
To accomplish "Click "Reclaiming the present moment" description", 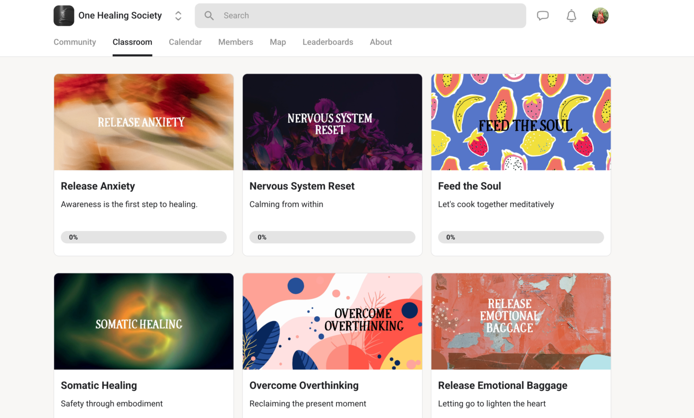I will coord(308,404).
